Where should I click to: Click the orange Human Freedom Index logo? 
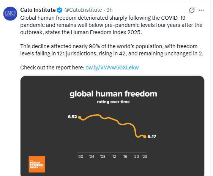pos(37,164)
